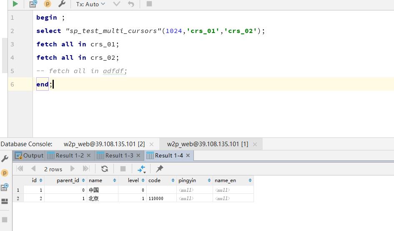Close the w2p_web@39.108.135.101 [2] console tab

(x=151, y=144)
